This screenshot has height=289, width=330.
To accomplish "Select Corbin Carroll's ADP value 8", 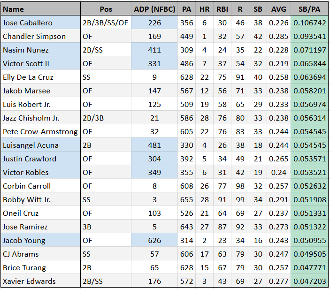I will pyautogui.click(x=154, y=186).
